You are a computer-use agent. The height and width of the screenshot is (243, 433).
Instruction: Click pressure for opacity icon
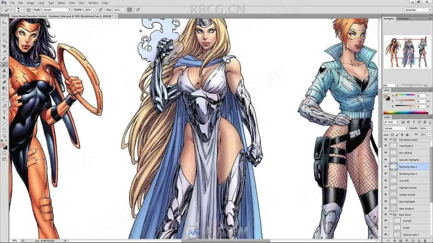tap(100, 10)
